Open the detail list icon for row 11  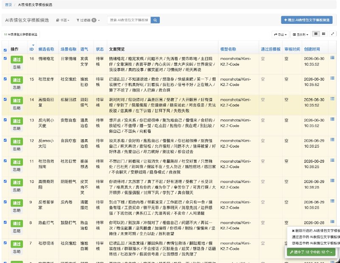(332, 160)
